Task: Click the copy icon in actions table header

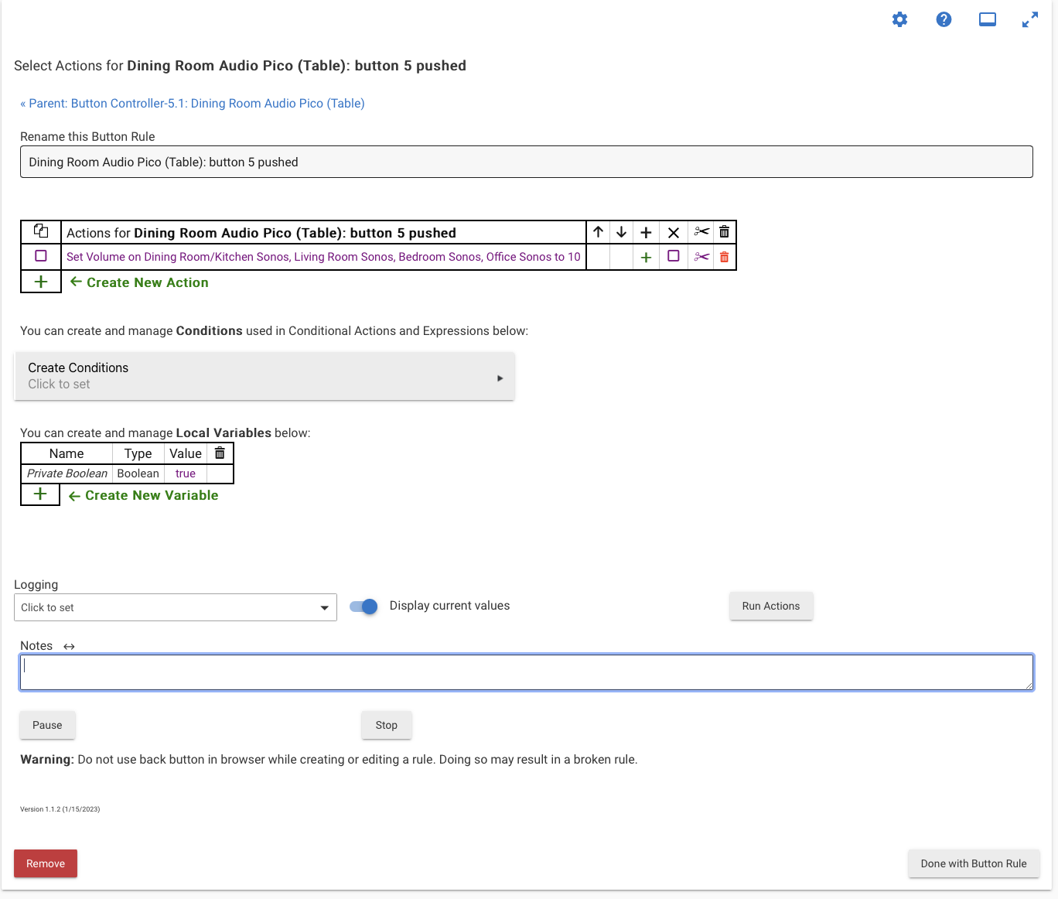Action: [41, 231]
